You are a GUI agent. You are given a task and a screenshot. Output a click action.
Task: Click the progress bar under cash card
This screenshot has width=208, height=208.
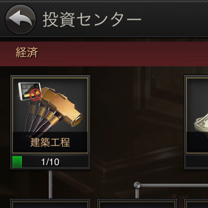pos(197,162)
